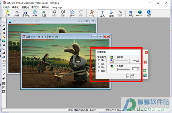
Task: Open the 文件(F) menu
Action: 6,7
